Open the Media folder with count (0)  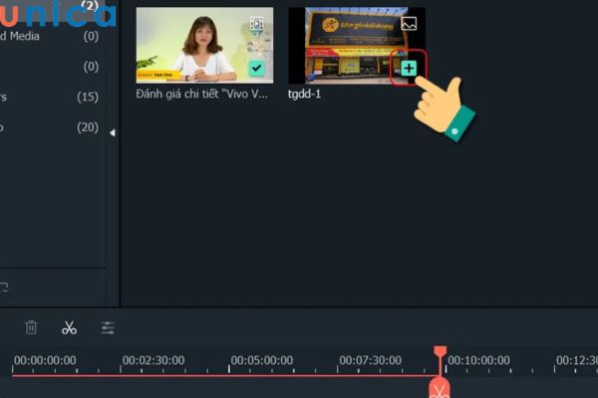point(49,36)
